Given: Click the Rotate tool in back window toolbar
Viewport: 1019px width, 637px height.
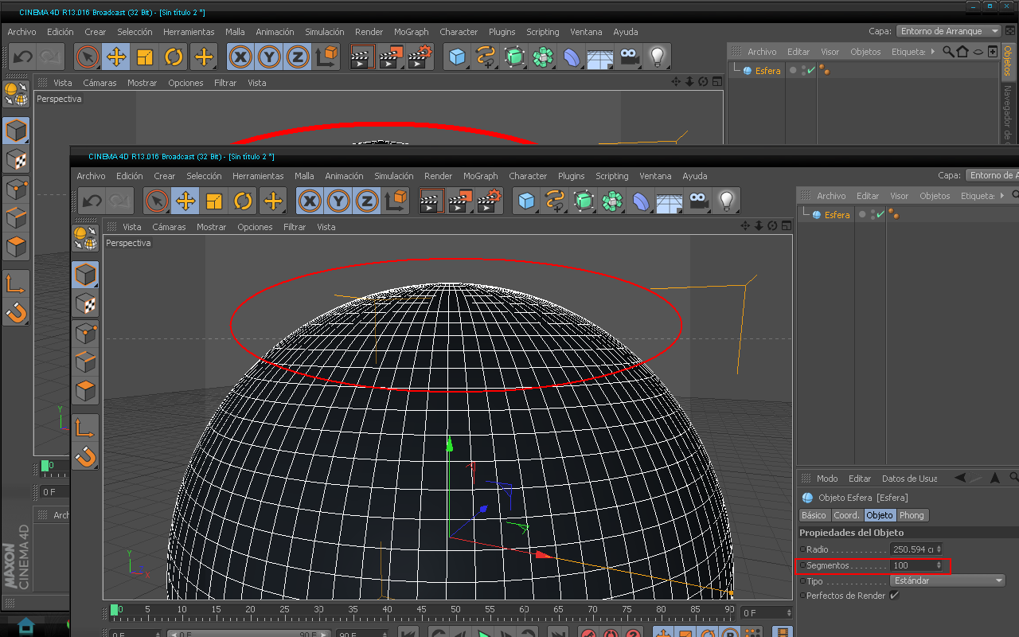Looking at the screenshot, I should [174, 57].
